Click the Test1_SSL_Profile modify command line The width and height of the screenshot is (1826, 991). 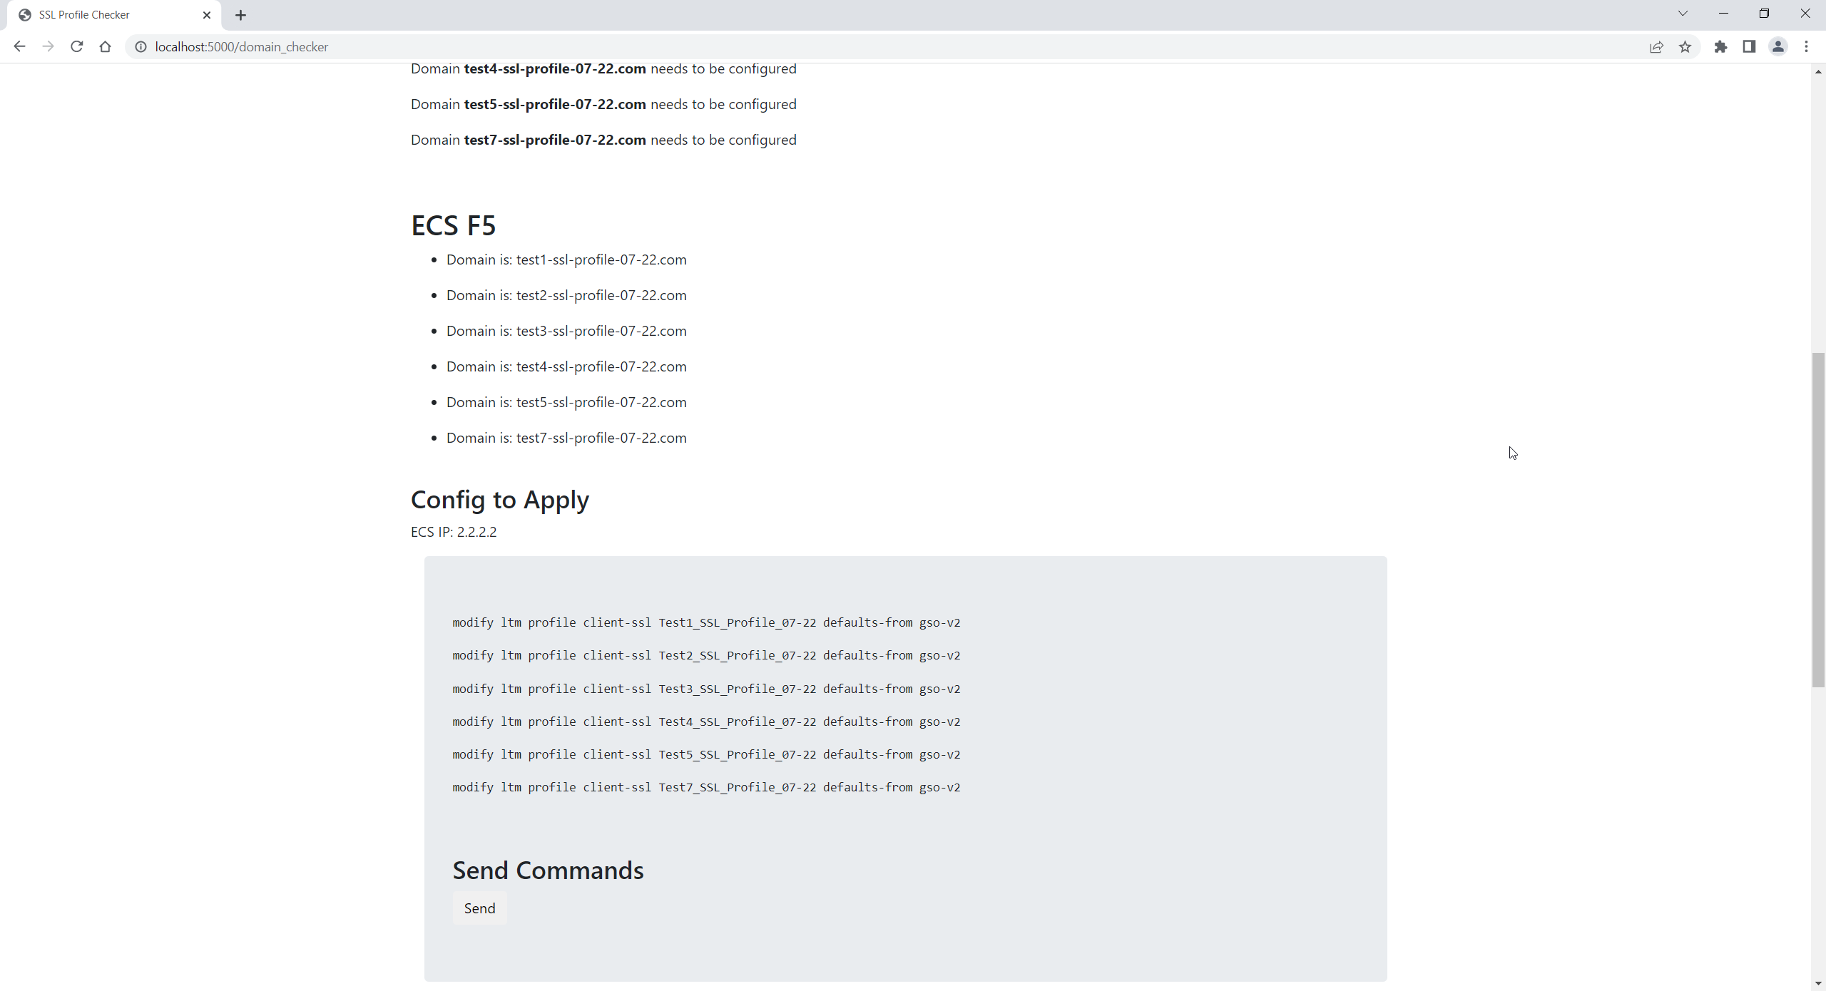click(705, 622)
